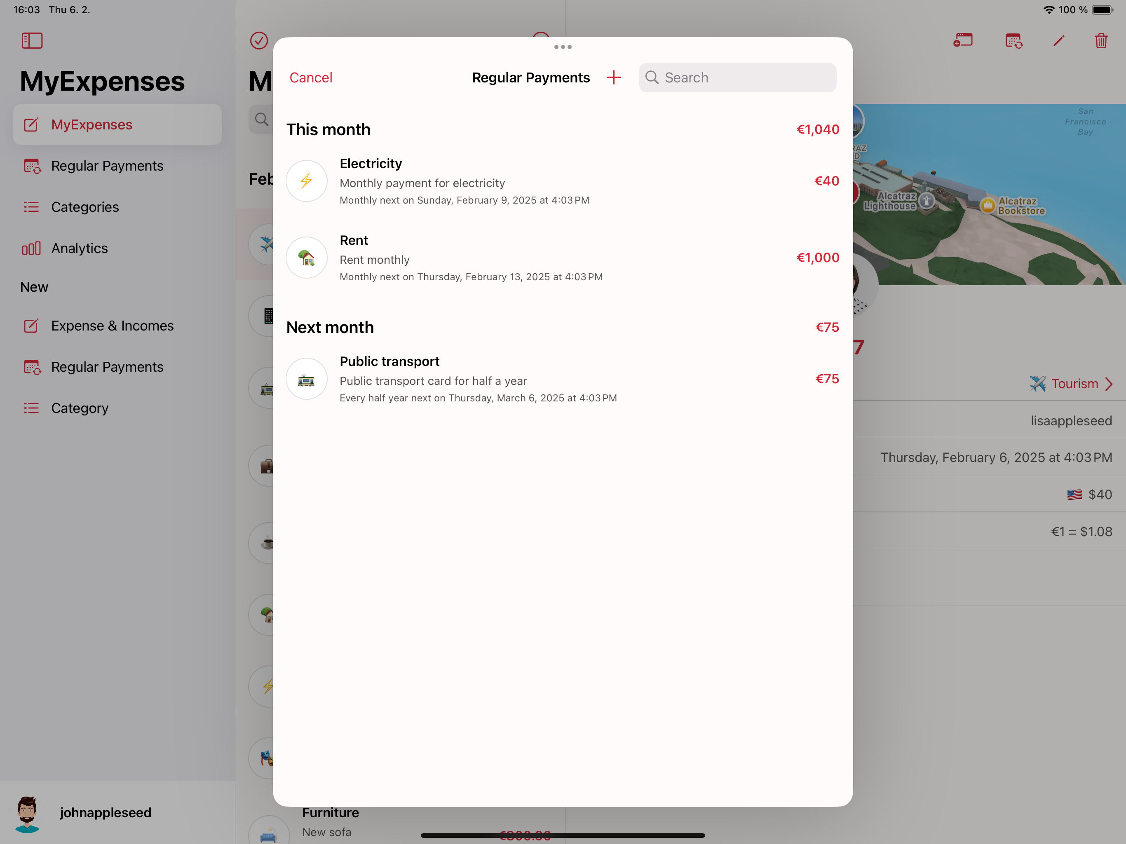Viewport: 1126px width, 844px height.
Task: Click the battery status icon
Action: pos(1103,9)
